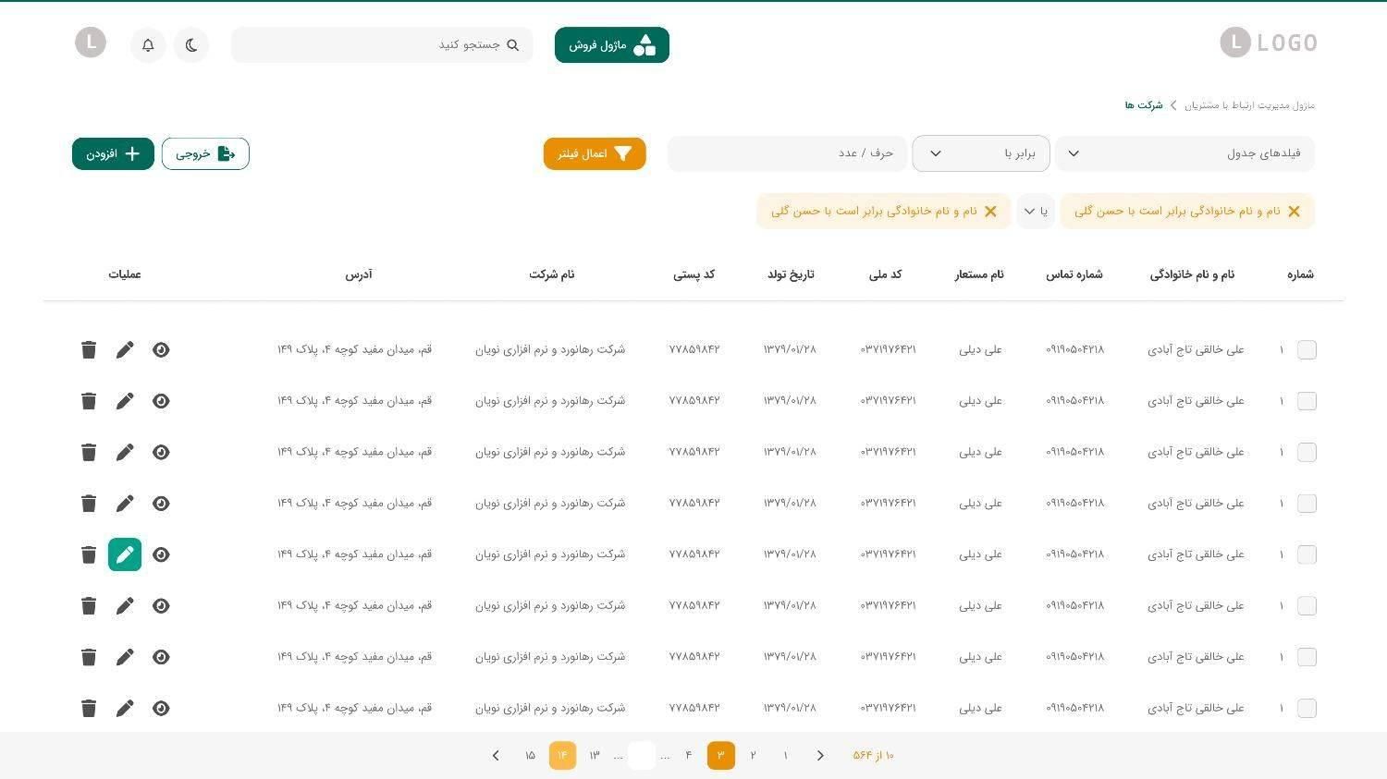1387x779 pixels.
Task: Delete the first table row with trash icon
Action: click(x=89, y=349)
